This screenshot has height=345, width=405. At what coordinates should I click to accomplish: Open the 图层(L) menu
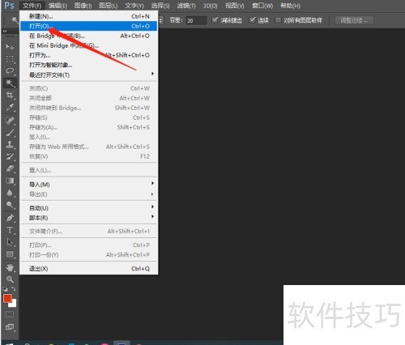[x=108, y=6]
